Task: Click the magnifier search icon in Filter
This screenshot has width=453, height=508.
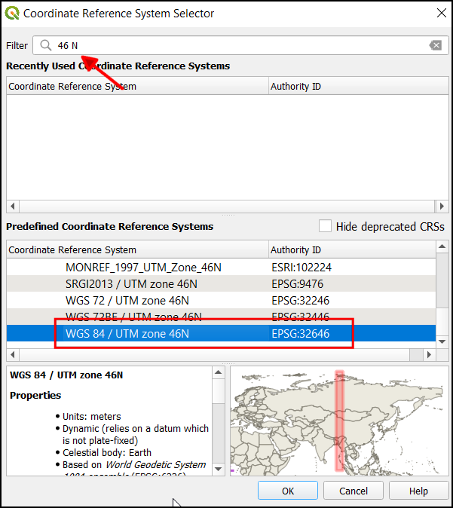Action: [46, 45]
